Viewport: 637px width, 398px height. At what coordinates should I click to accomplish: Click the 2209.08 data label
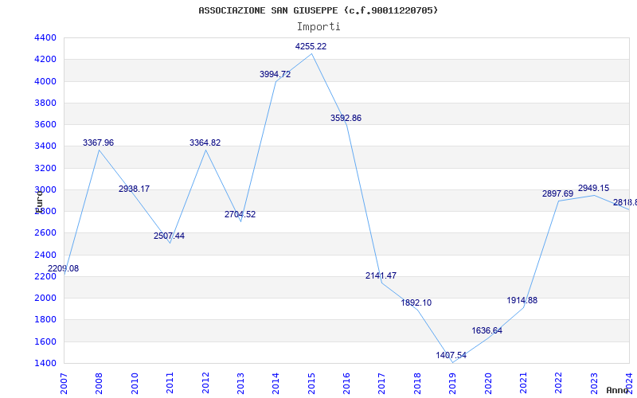(x=64, y=269)
